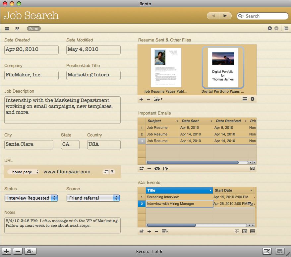Select the Form tab
The image size is (291, 257).
(34, 29)
